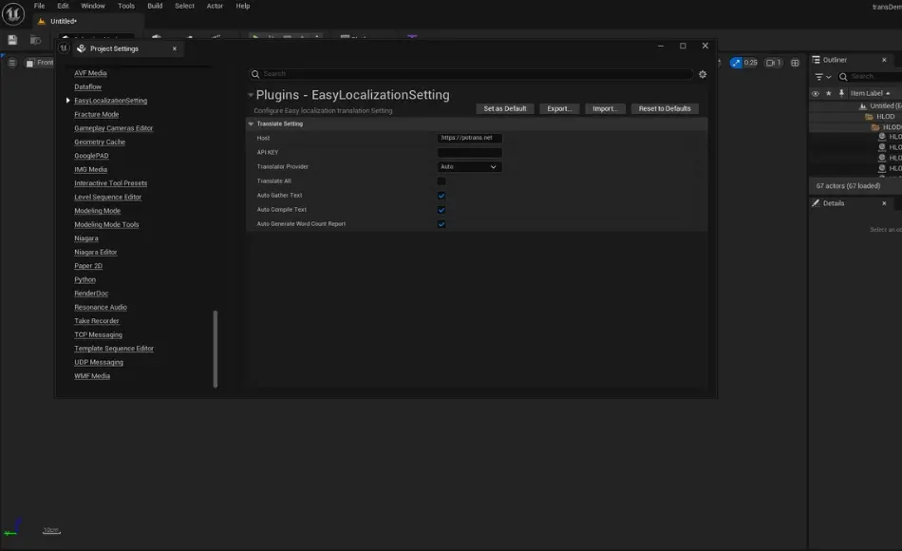Open the Edit menu
The width and height of the screenshot is (902, 551).
click(x=63, y=6)
